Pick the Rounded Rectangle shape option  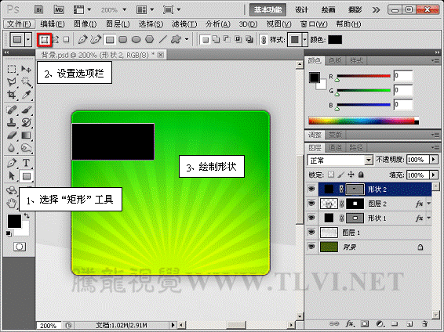click(x=123, y=40)
